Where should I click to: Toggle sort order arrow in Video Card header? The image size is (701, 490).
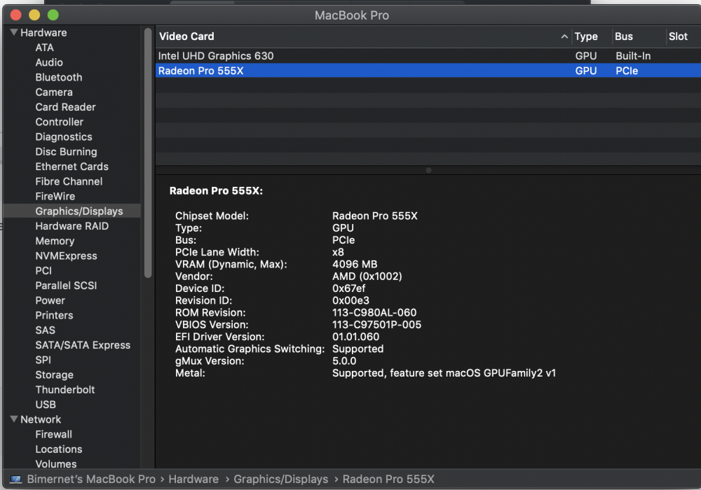point(564,36)
